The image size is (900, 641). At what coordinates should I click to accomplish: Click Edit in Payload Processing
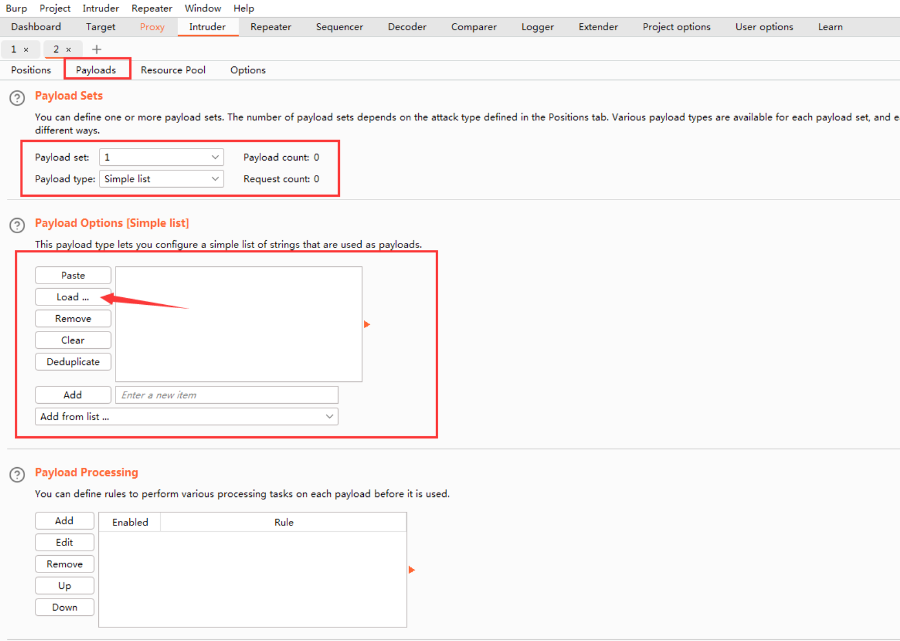[65, 542]
